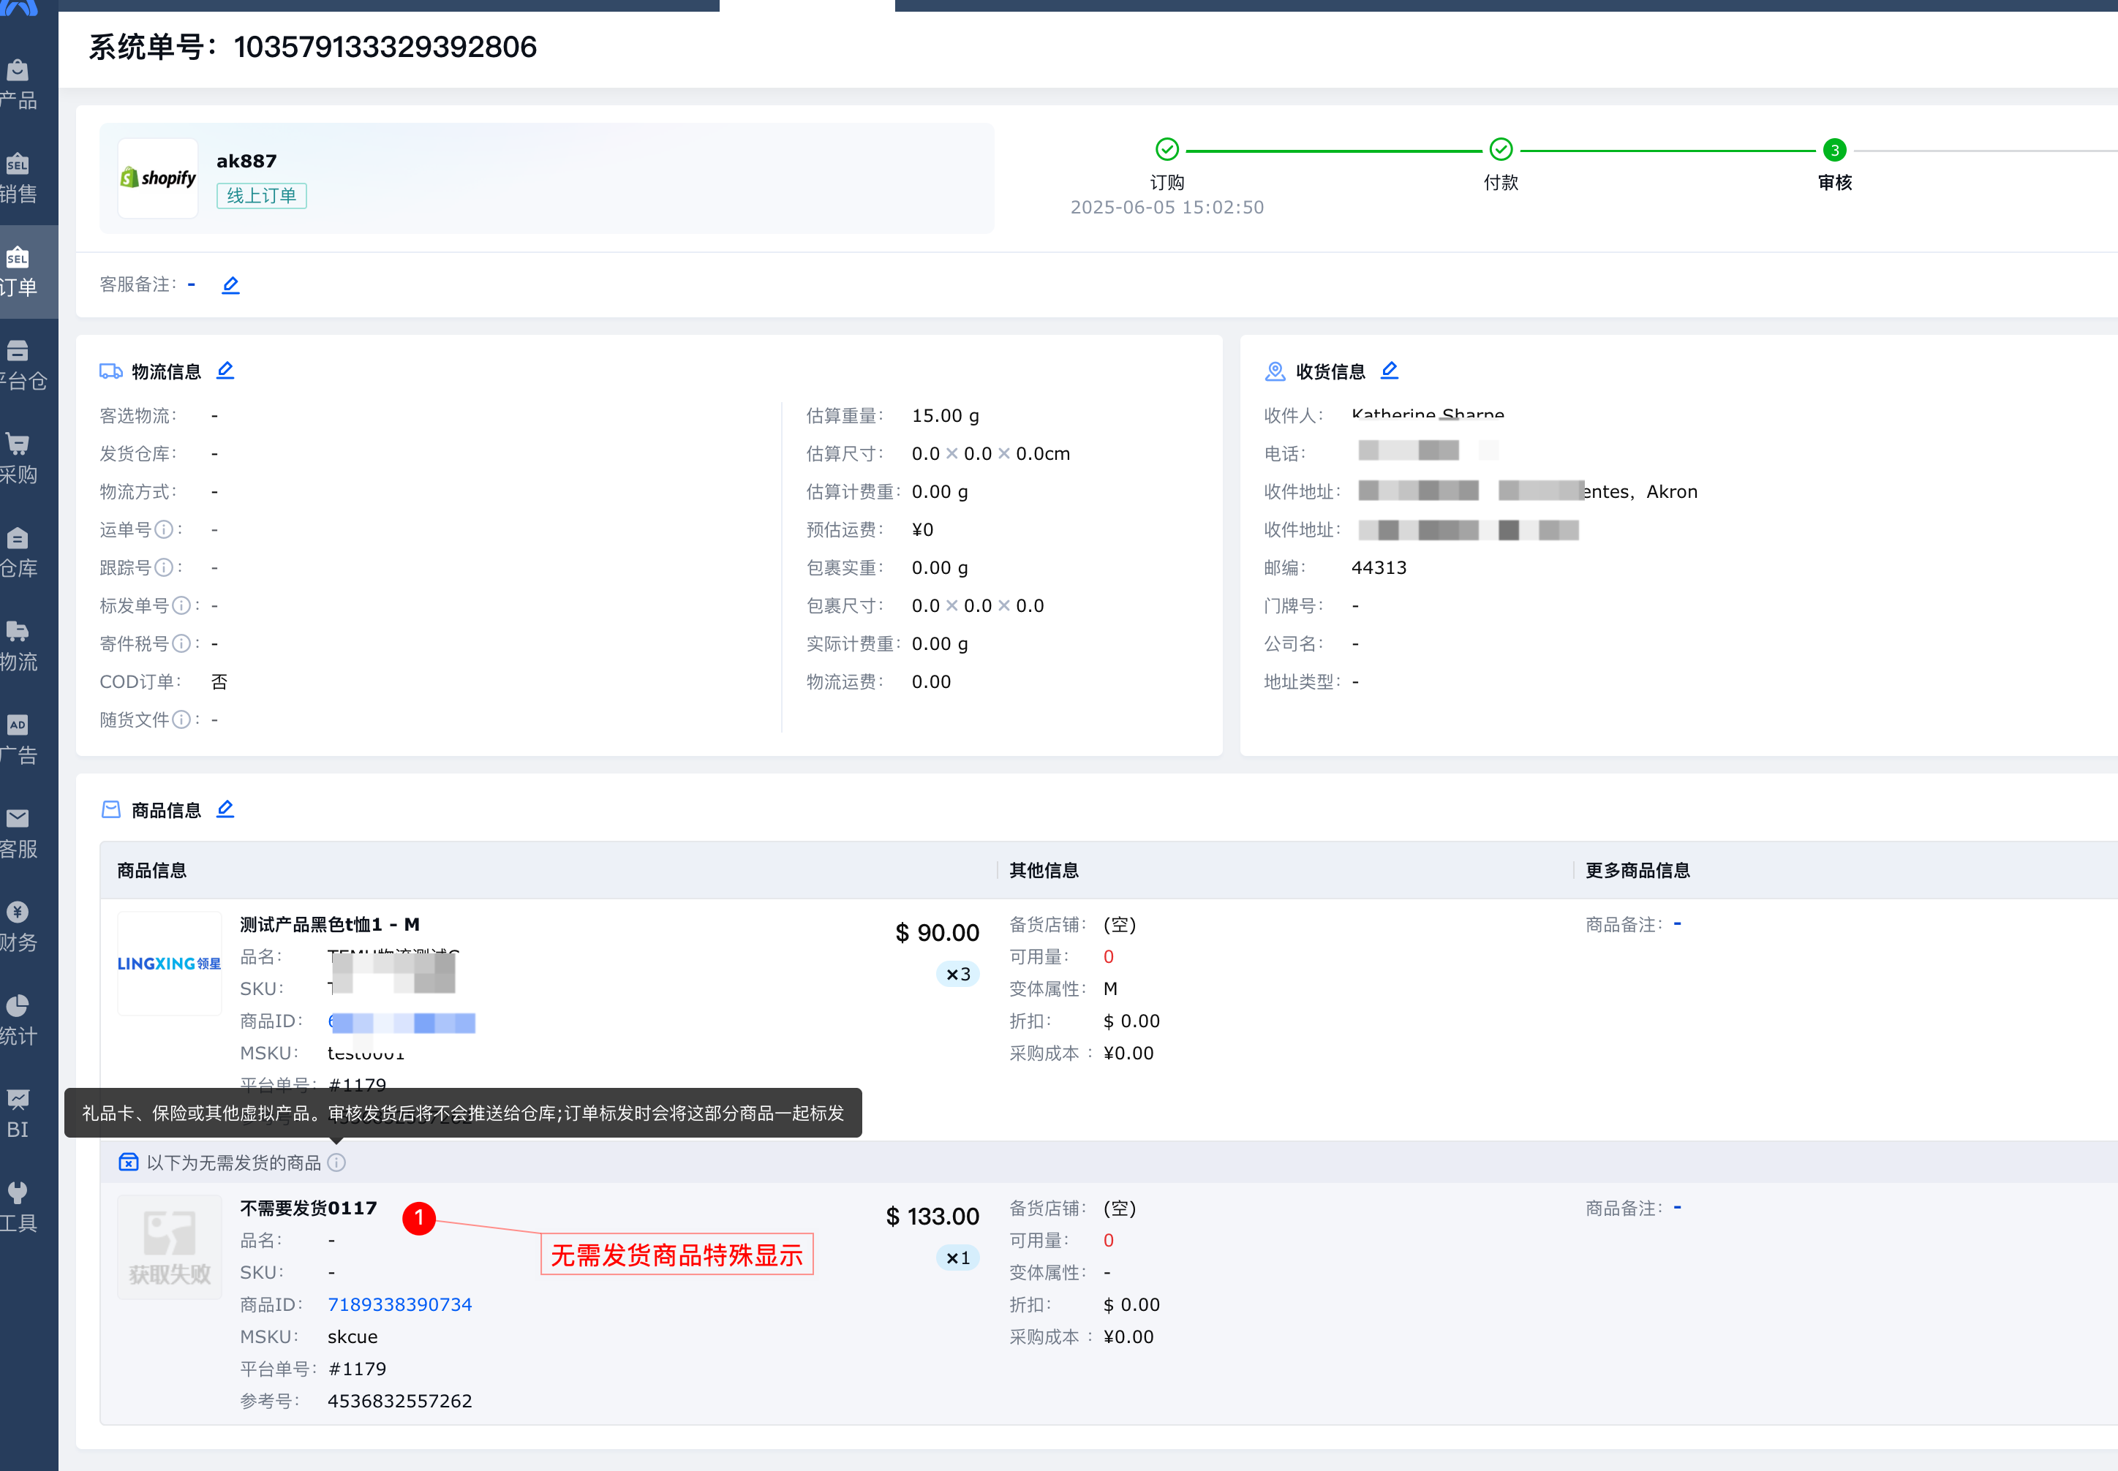This screenshot has width=2118, height=1471.
Task: Open product ID link 7189338390734
Action: [399, 1304]
